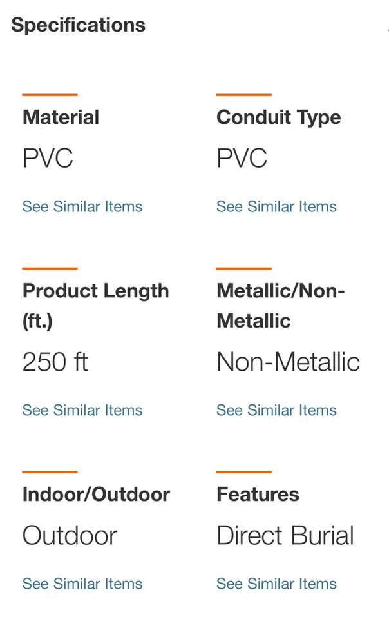The height and width of the screenshot is (619, 389).
Task: Open See Similar Items under Conduit Type
Action: (x=276, y=207)
